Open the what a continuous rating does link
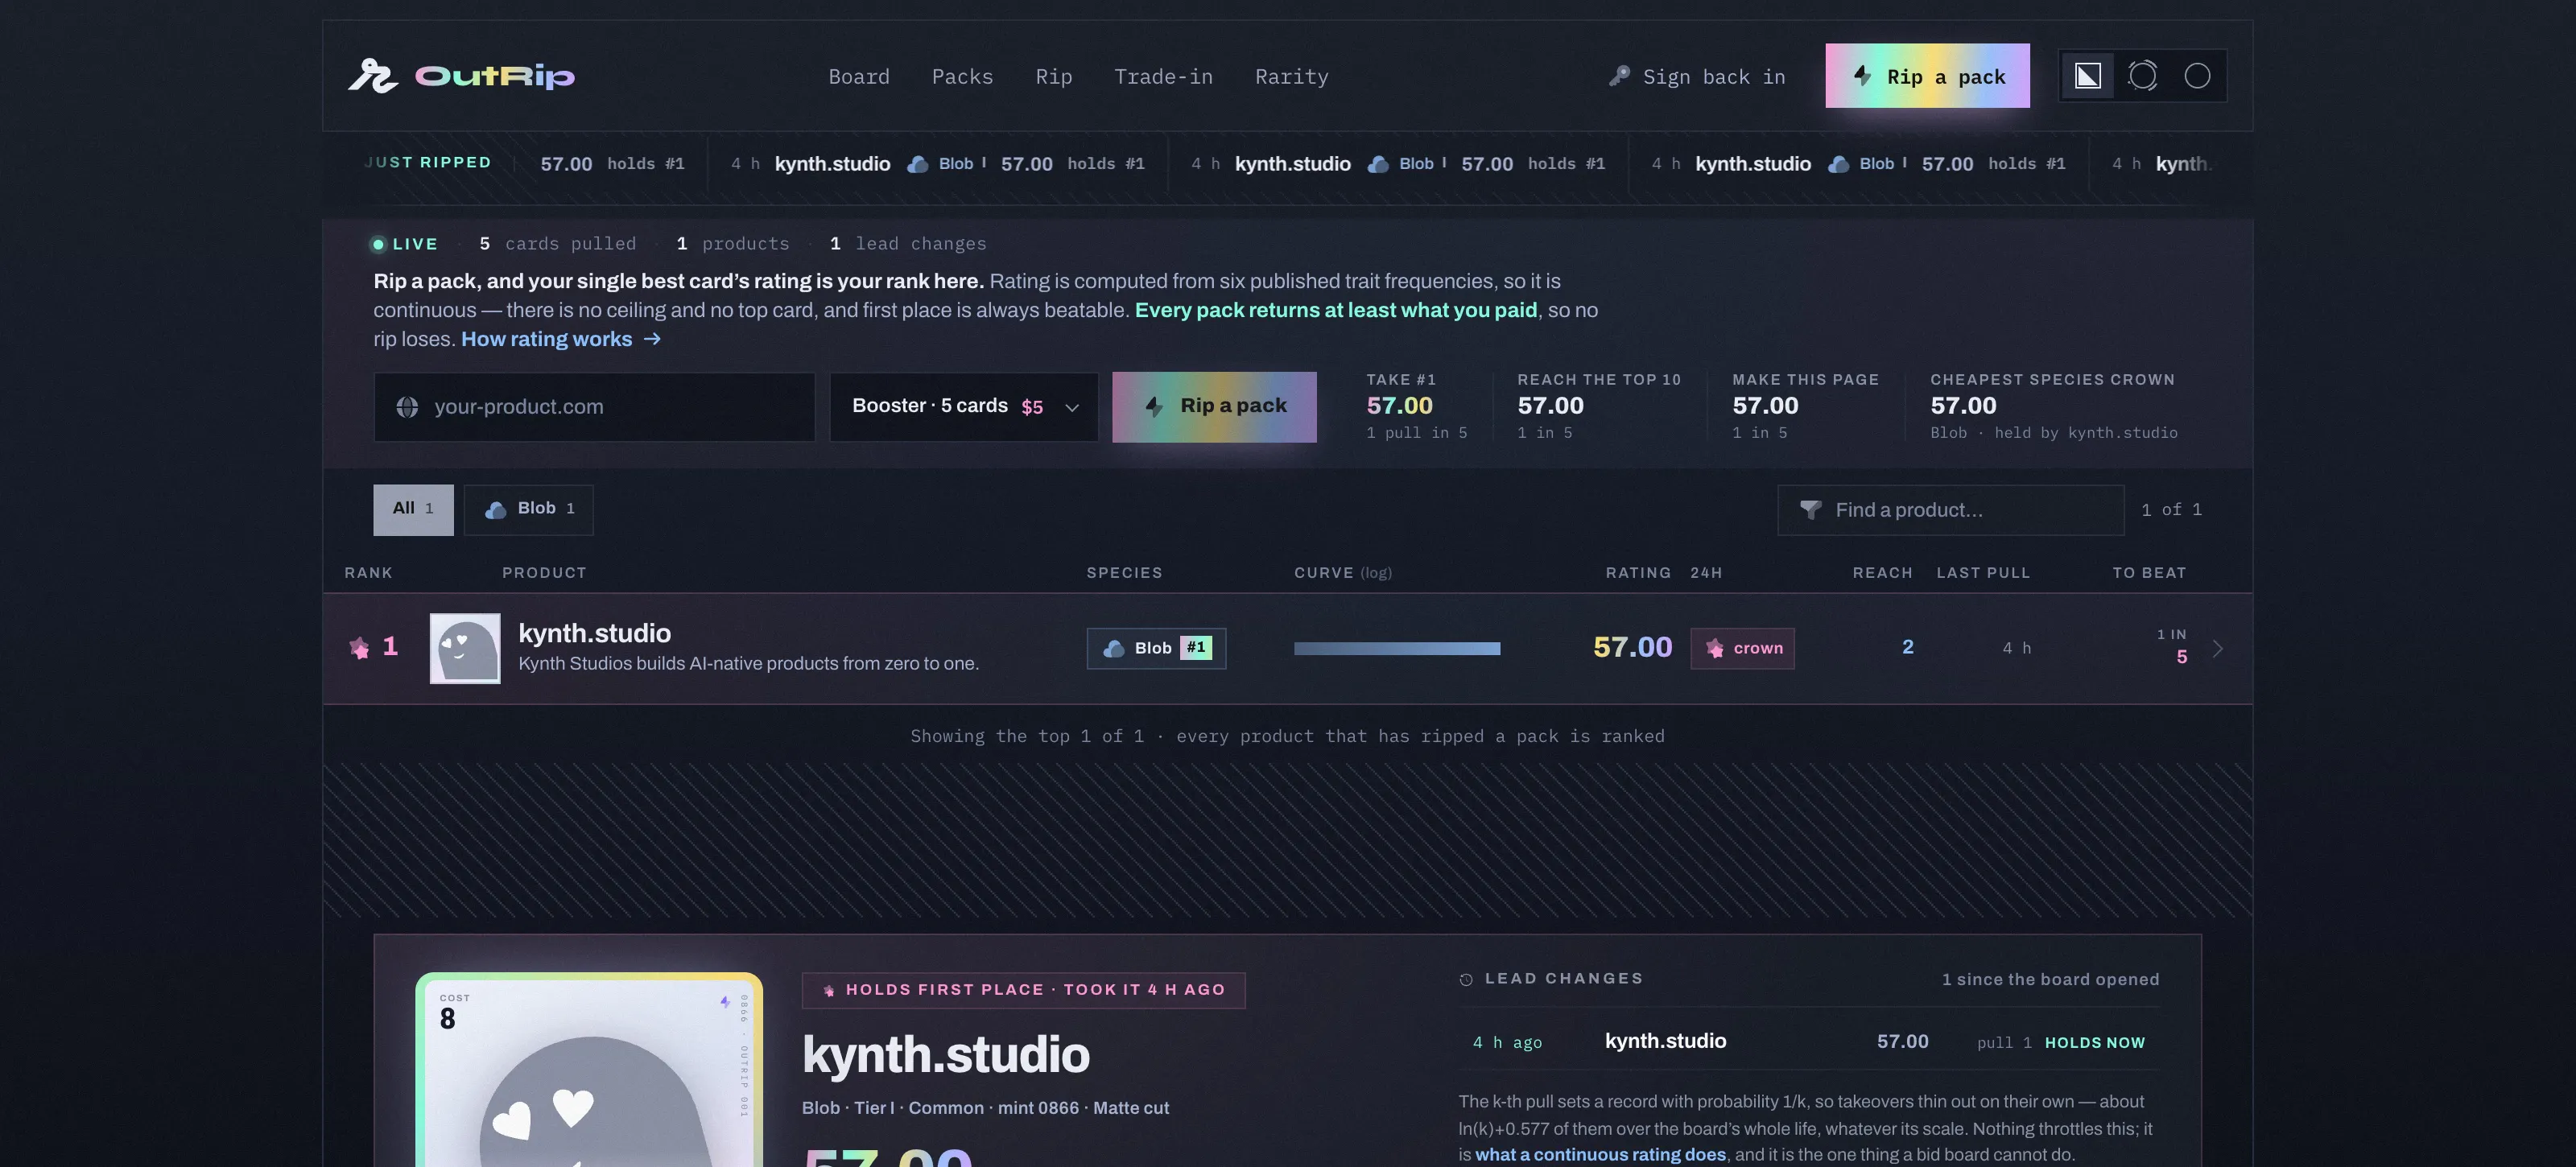The width and height of the screenshot is (2576, 1167). (1600, 1154)
